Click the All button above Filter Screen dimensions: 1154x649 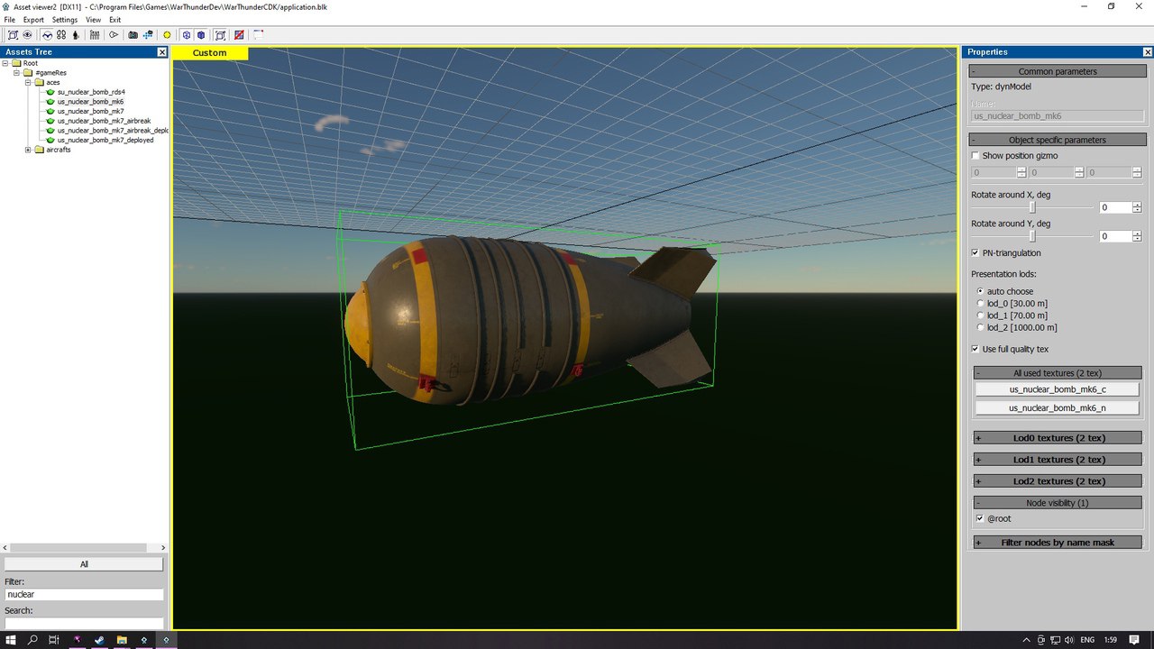[x=84, y=564]
